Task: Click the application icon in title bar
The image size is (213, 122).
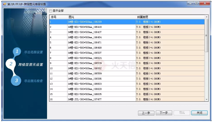Action: (4, 4)
